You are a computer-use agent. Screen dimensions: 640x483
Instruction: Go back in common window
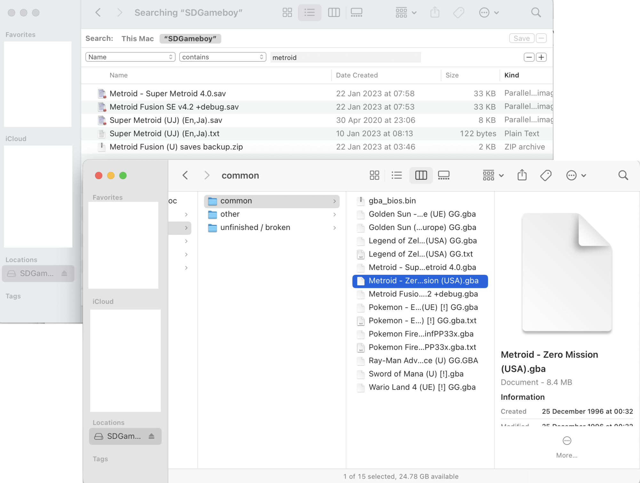coord(185,175)
